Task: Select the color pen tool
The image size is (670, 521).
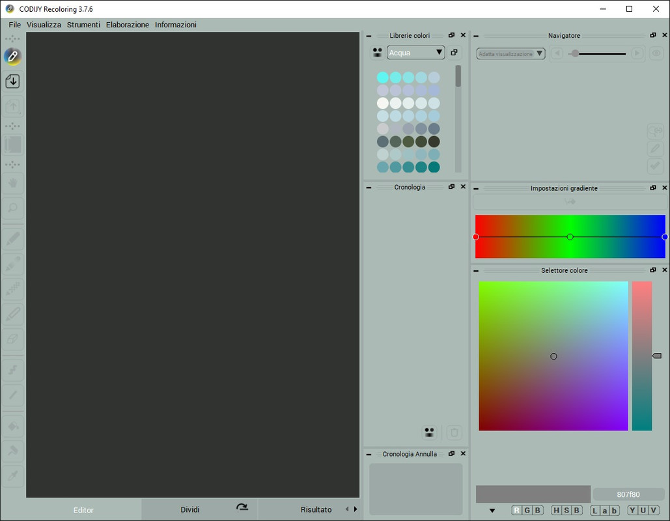Action: click(x=12, y=239)
